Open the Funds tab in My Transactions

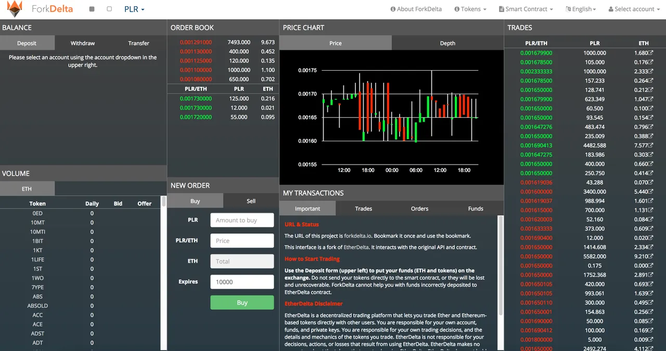pyautogui.click(x=476, y=208)
